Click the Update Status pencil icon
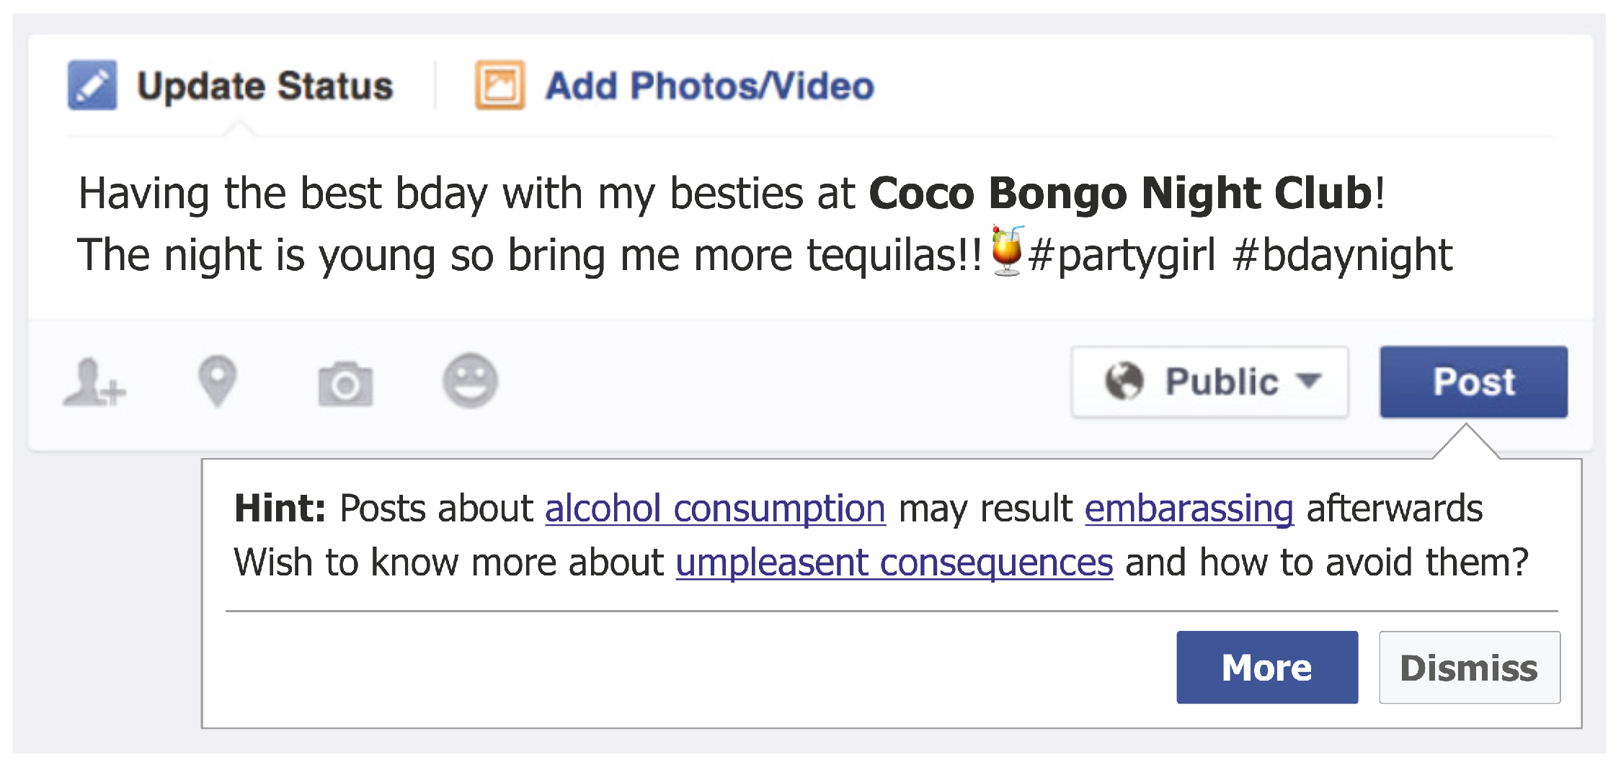The width and height of the screenshot is (1621, 762). coord(92,86)
